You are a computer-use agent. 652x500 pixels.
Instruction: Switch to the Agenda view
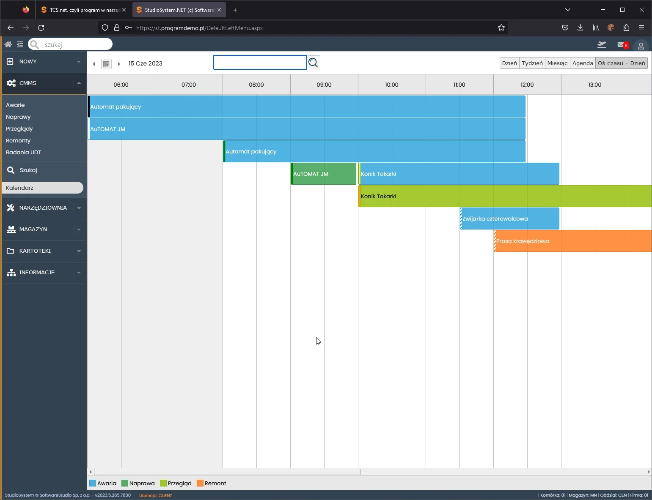582,63
